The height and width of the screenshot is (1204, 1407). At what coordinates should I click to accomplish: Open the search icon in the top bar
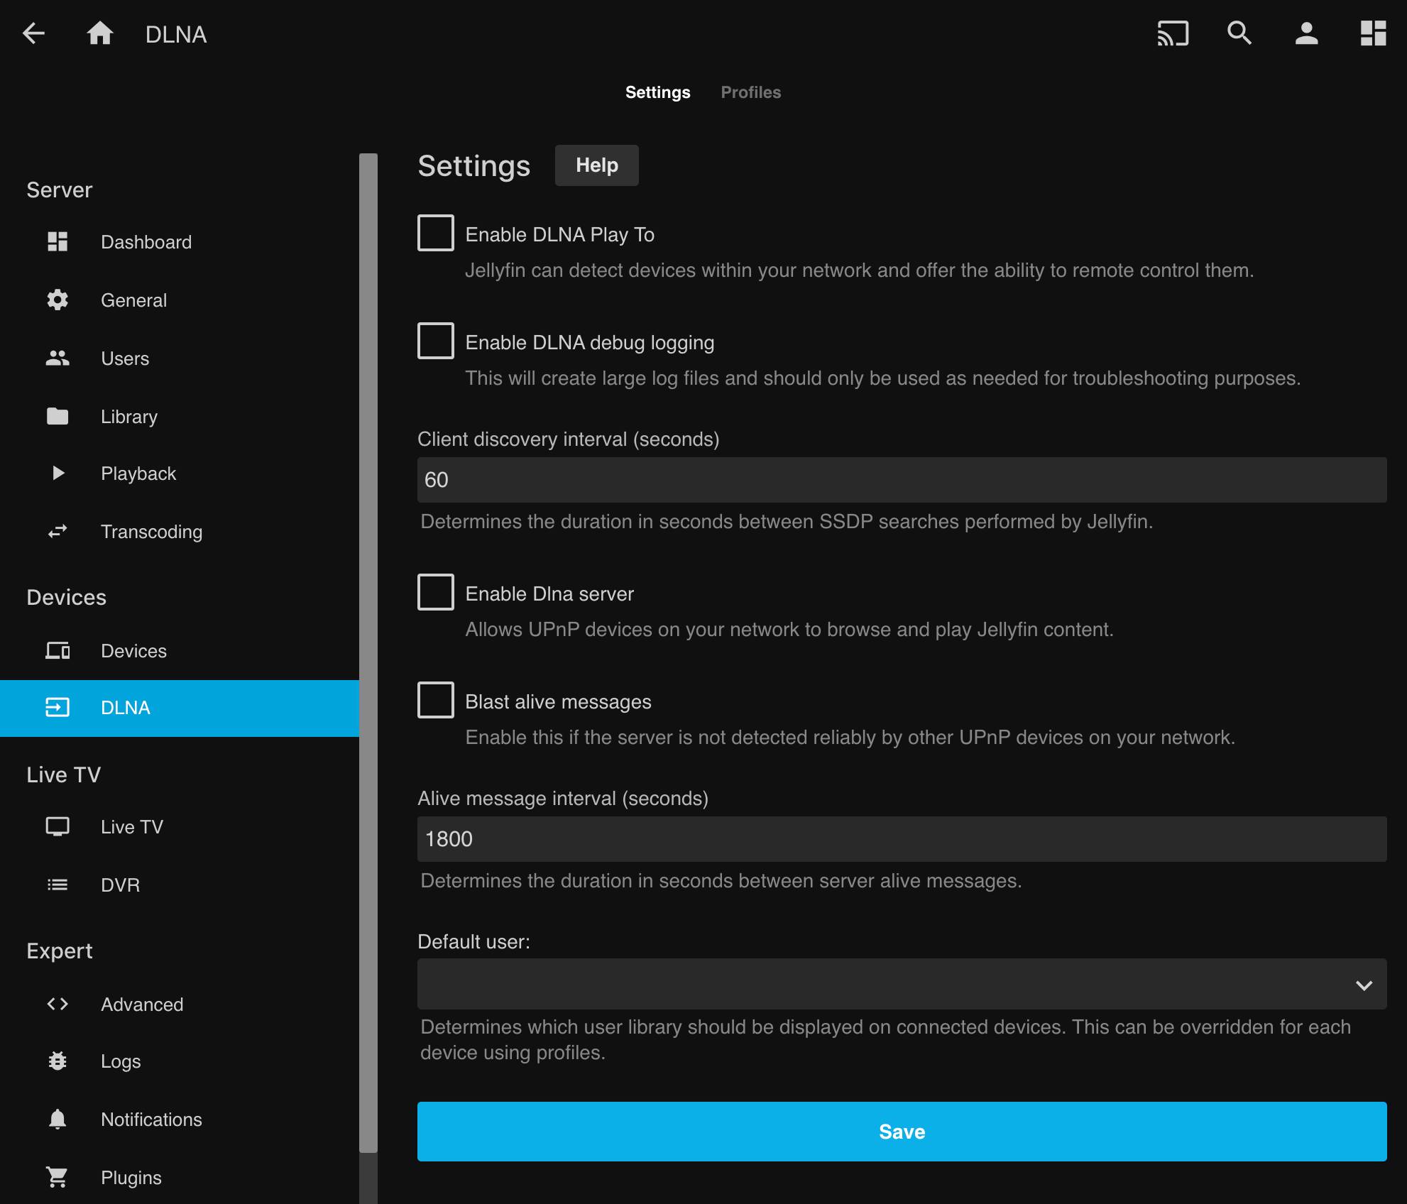[x=1239, y=33]
